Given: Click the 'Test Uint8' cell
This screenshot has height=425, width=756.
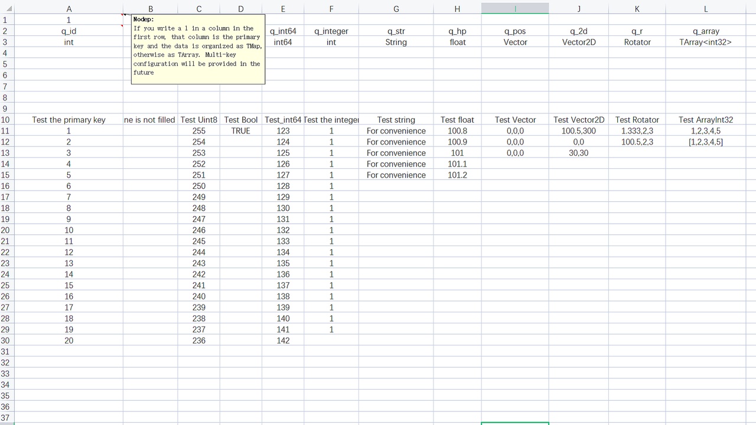Looking at the screenshot, I should (199, 120).
